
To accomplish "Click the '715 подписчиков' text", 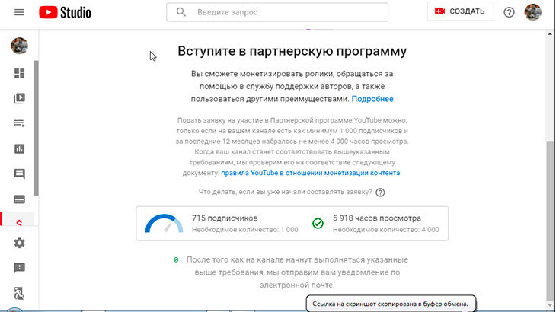I will 225,218.
